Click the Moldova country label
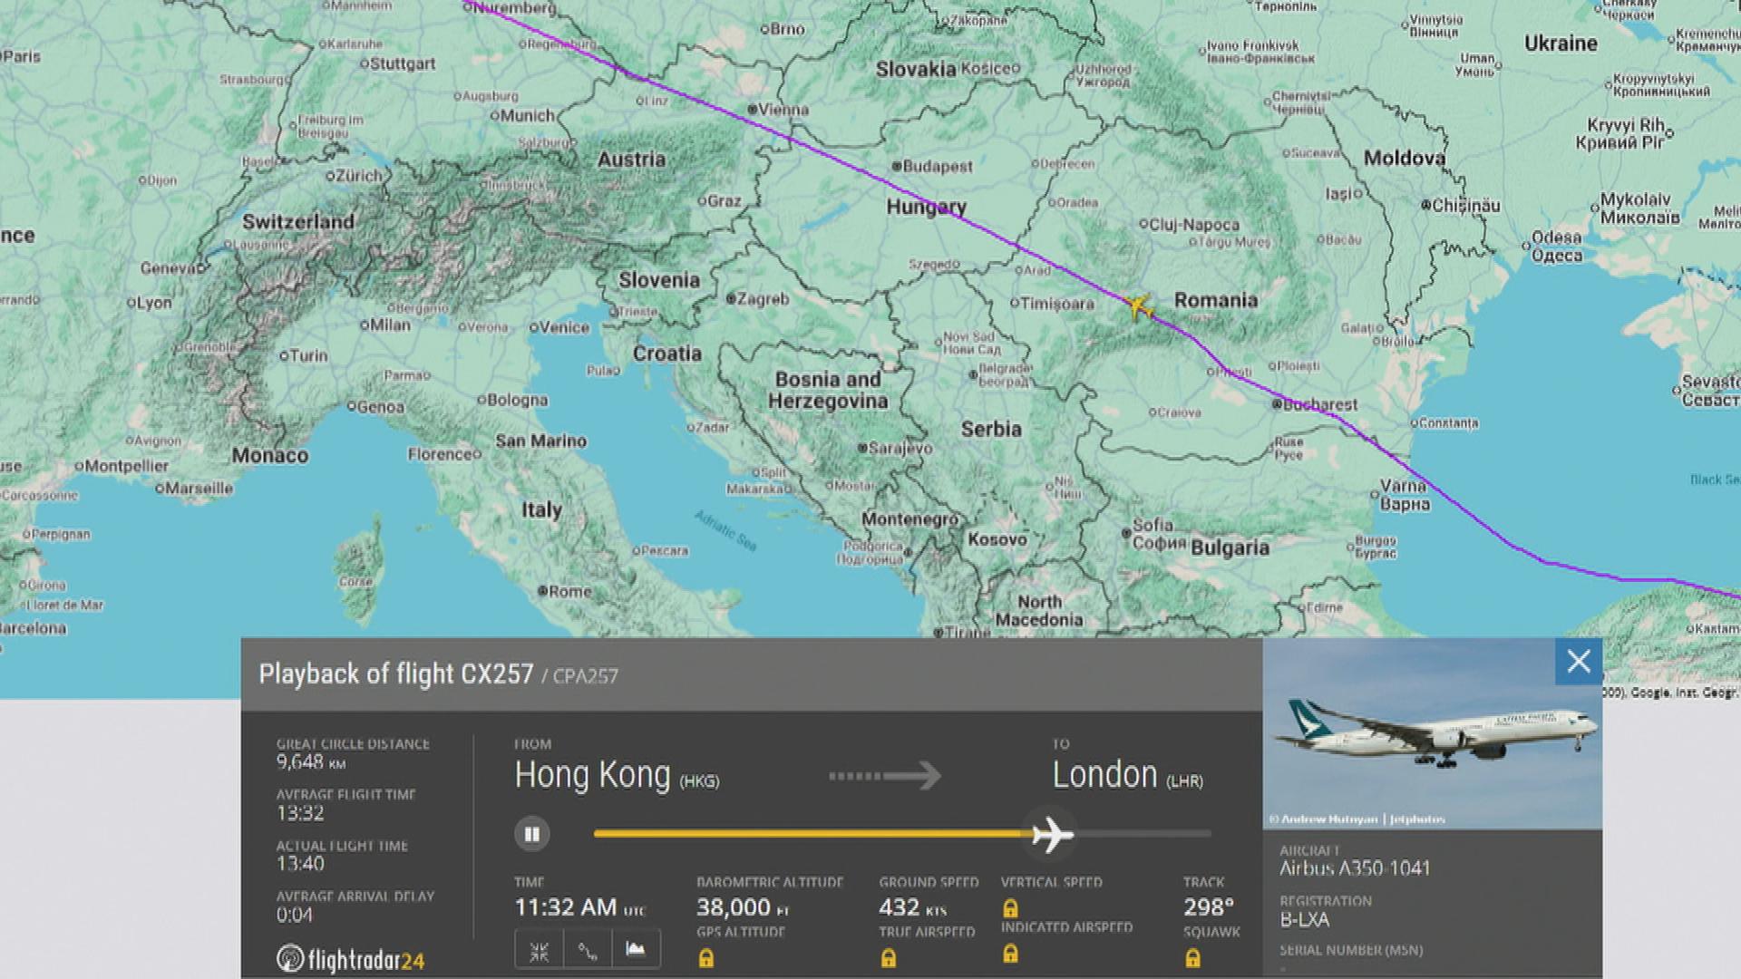Image resolution: width=1741 pixels, height=979 pixels. click(x=1404, y=158)
